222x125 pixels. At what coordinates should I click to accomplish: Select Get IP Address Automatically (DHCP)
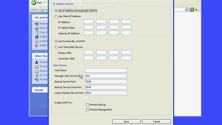point(56,11)
